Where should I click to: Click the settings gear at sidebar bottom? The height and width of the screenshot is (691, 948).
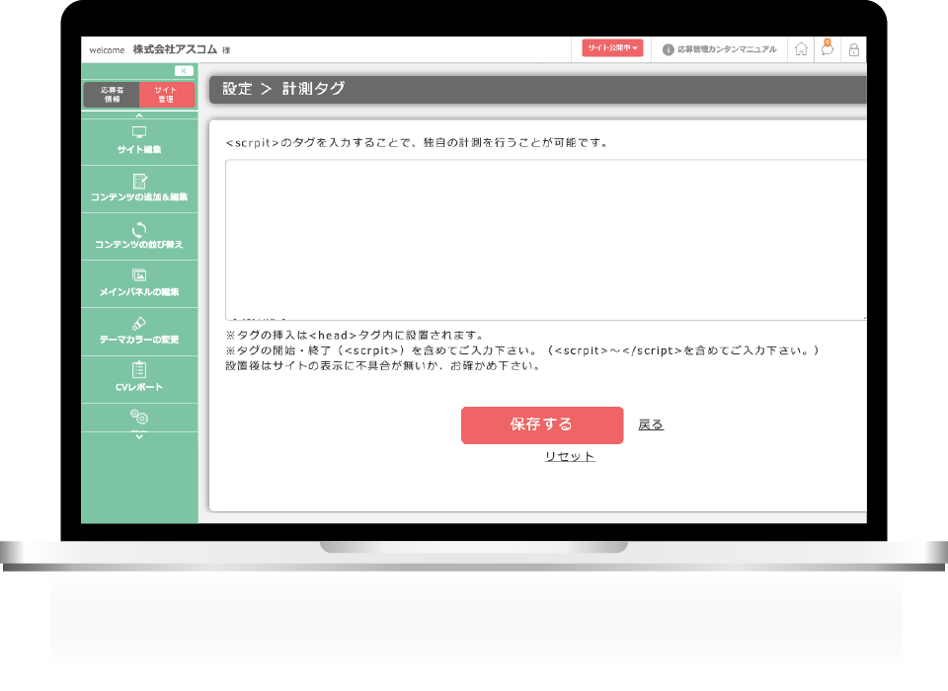coord(139,418)
